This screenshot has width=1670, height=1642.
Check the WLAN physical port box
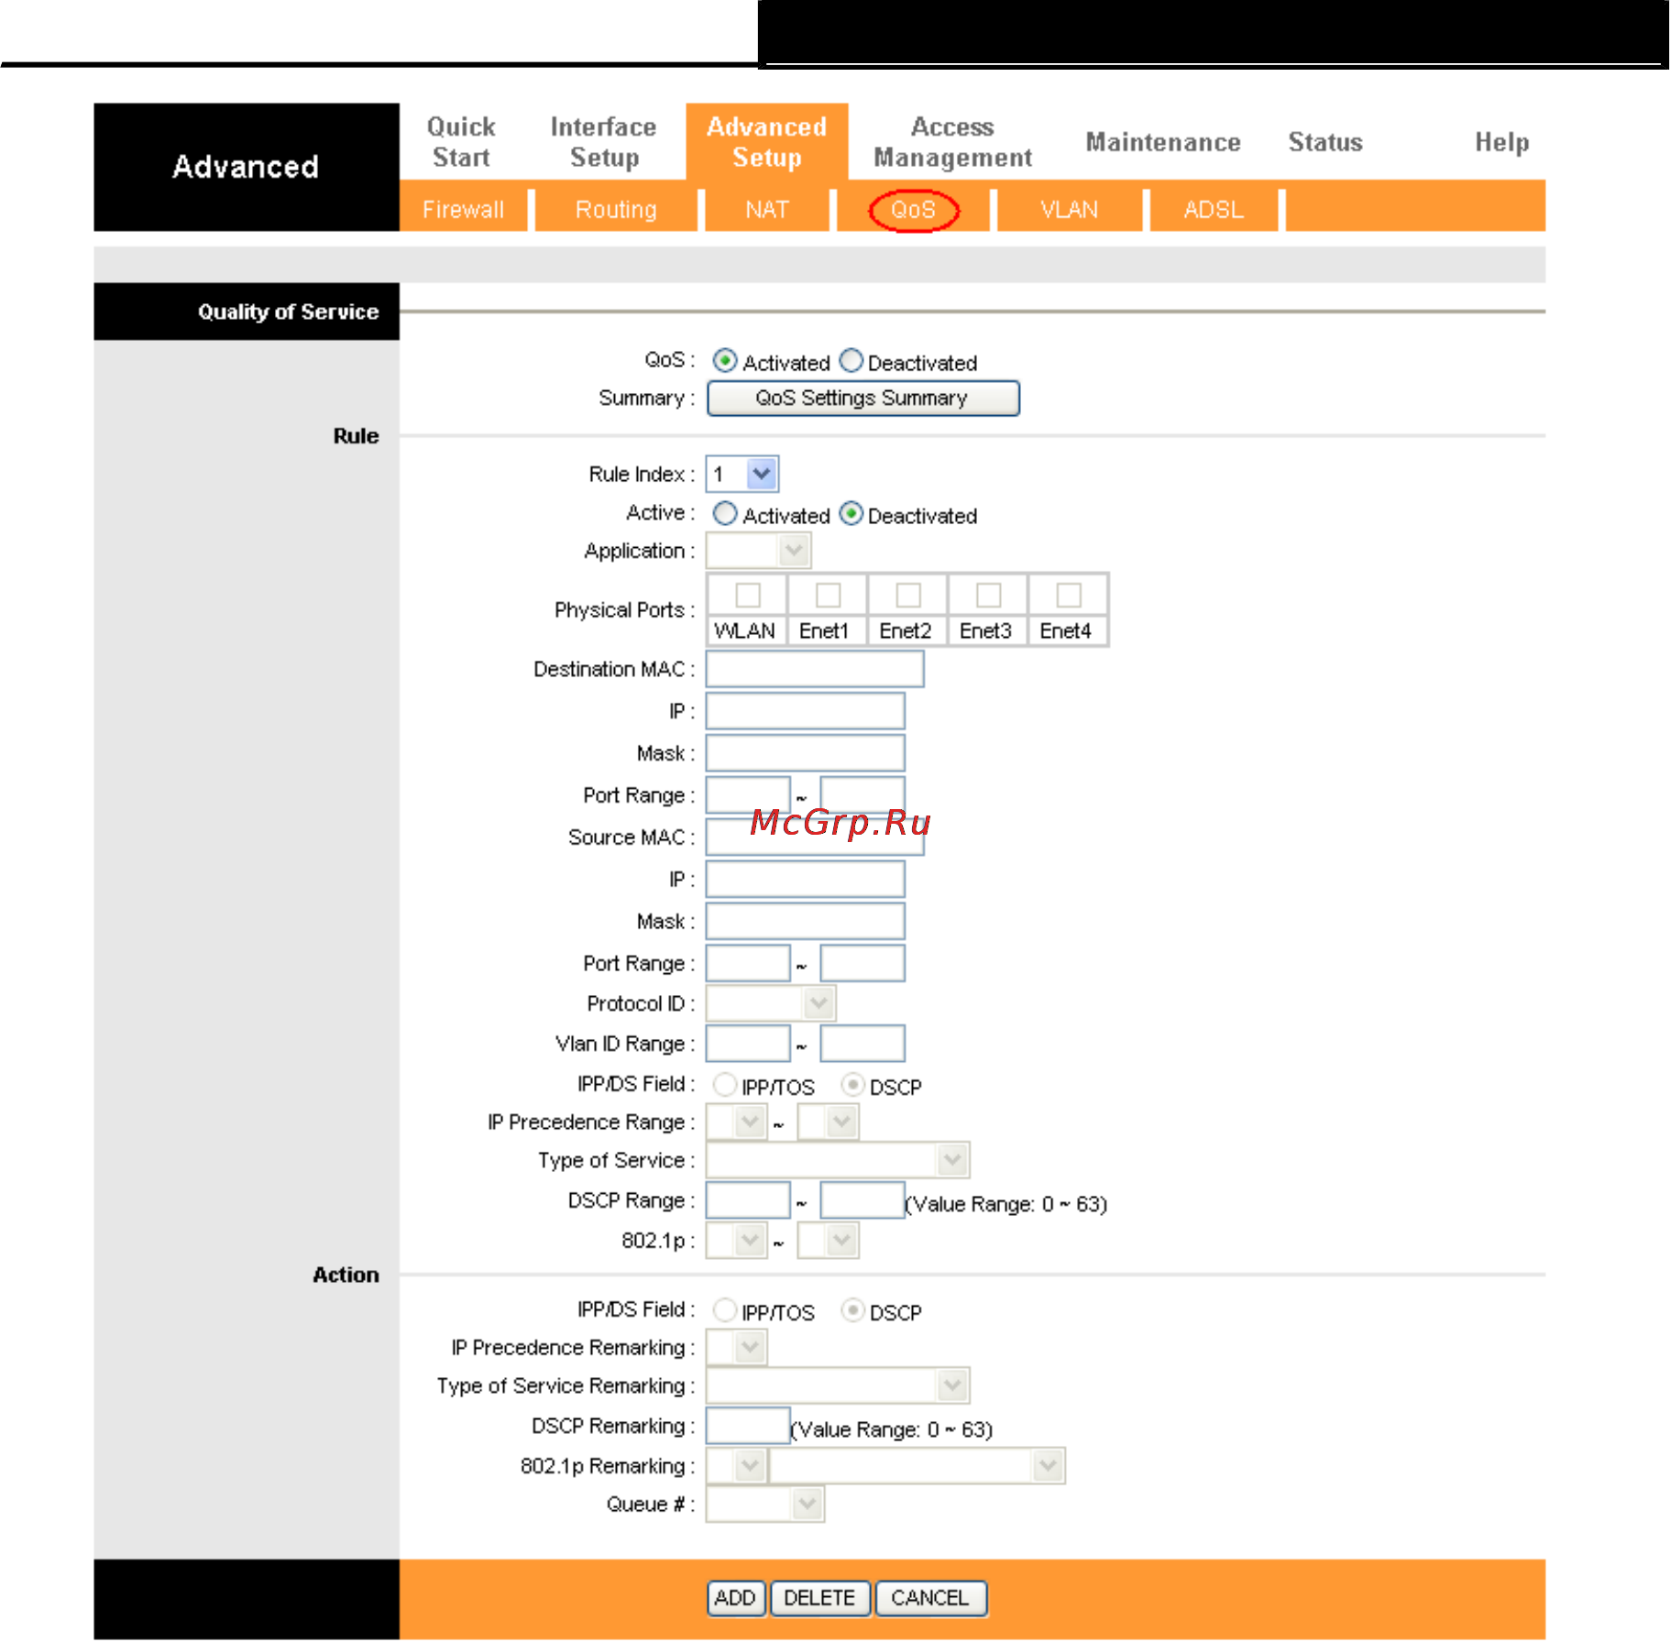[748, 595]
